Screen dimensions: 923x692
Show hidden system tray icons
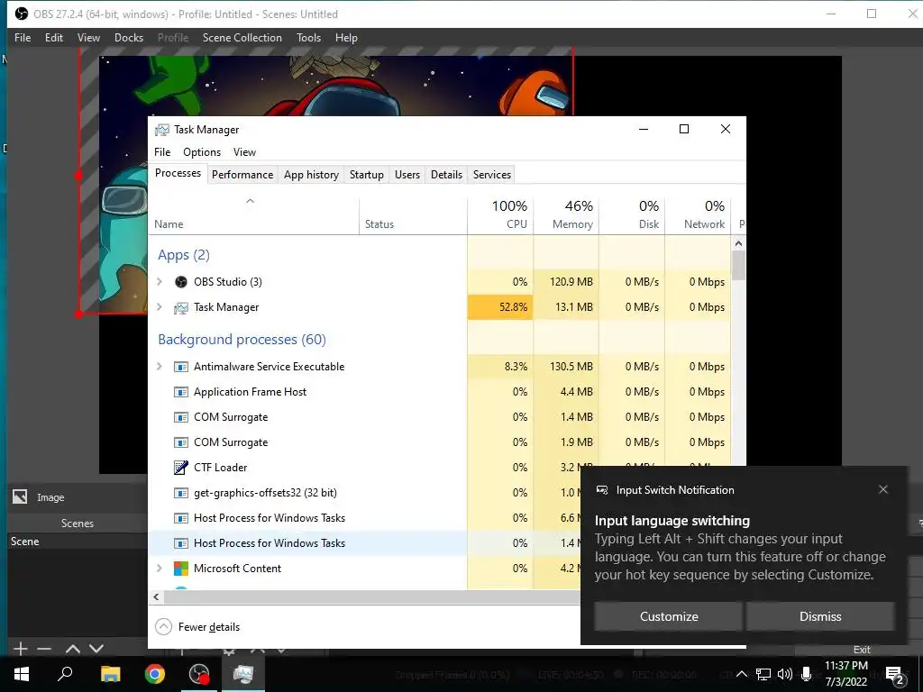(743, 674)
